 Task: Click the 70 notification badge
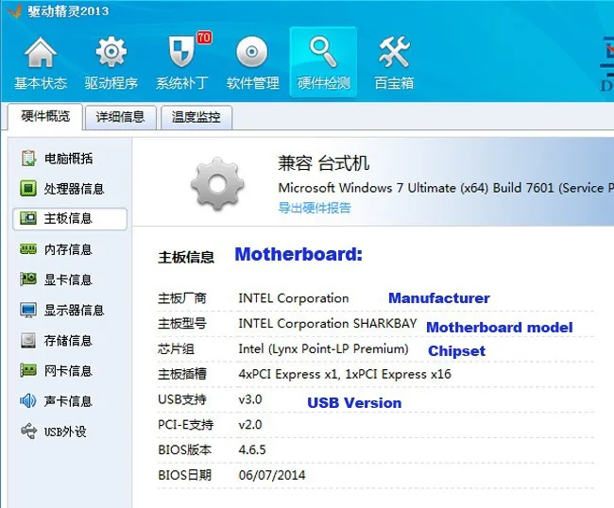[x=204, y=38]
